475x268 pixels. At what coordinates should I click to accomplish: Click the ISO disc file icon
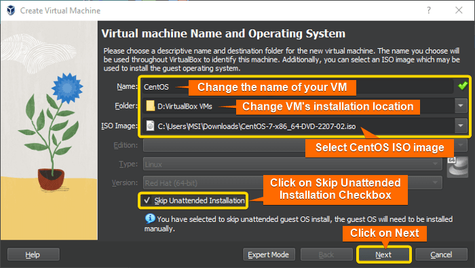[x=150, y=126]
